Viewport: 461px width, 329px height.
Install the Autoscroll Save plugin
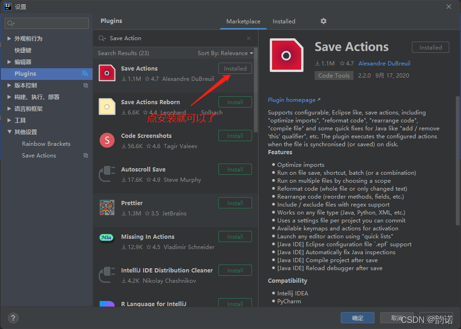pos(235,170)
